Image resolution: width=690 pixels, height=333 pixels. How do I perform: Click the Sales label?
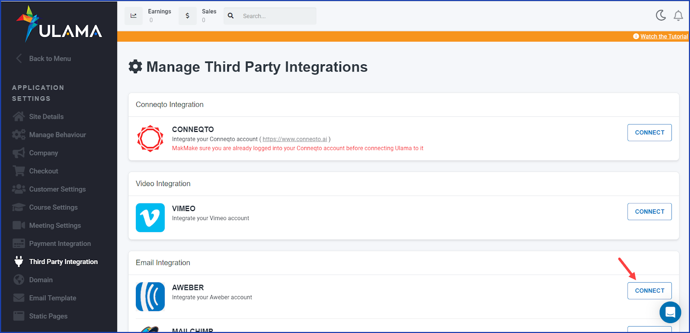[209, 12]
